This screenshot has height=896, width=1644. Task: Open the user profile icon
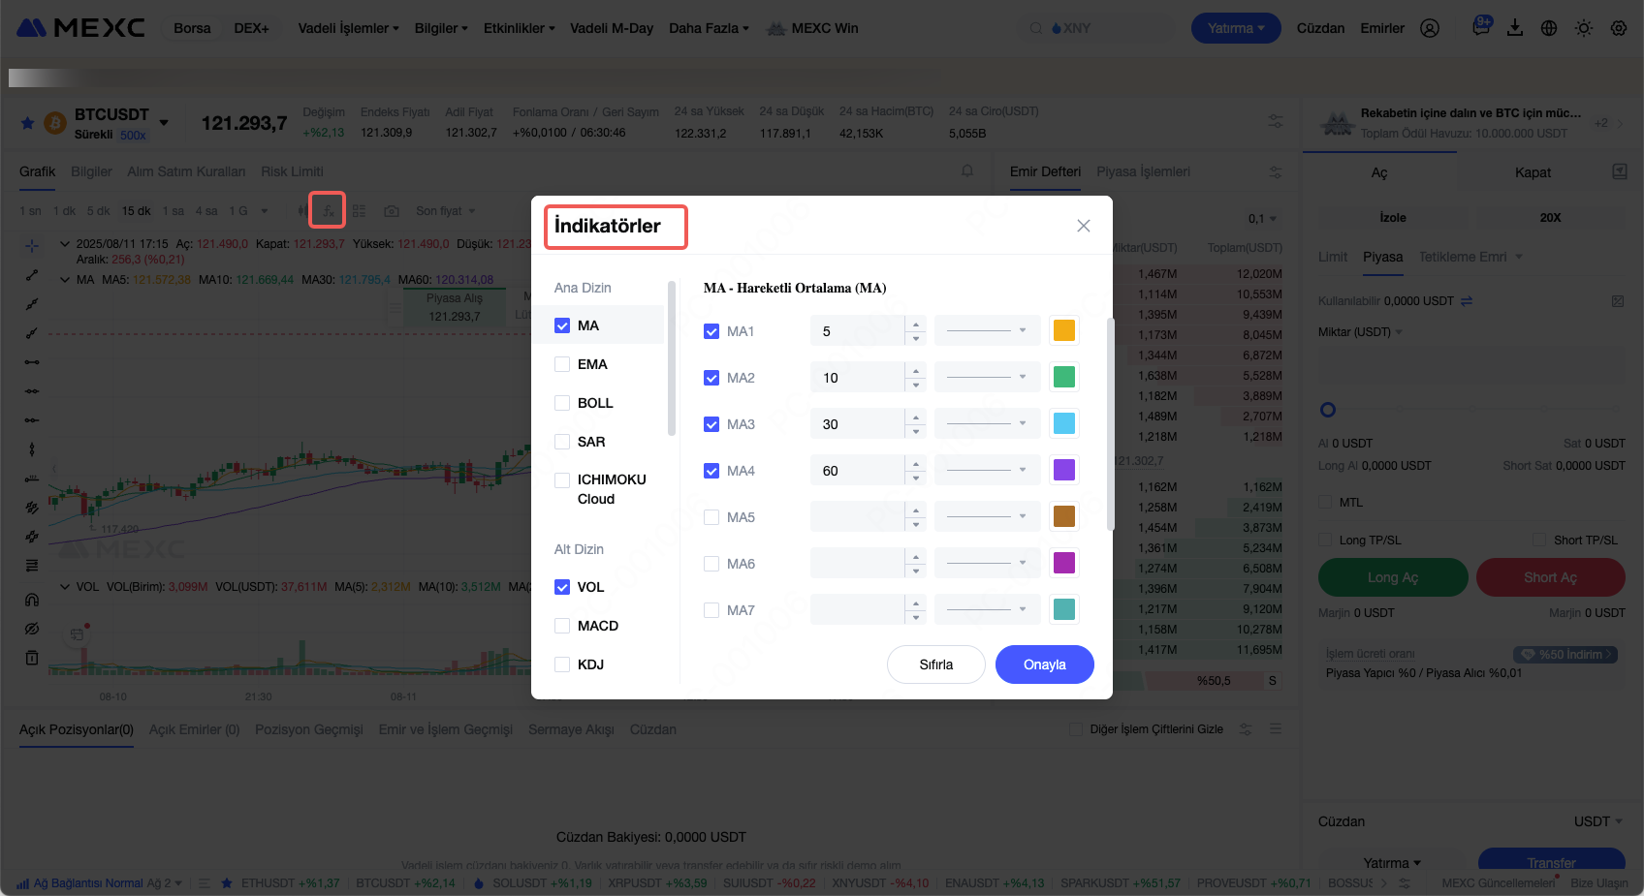[x=1429, y=28]
